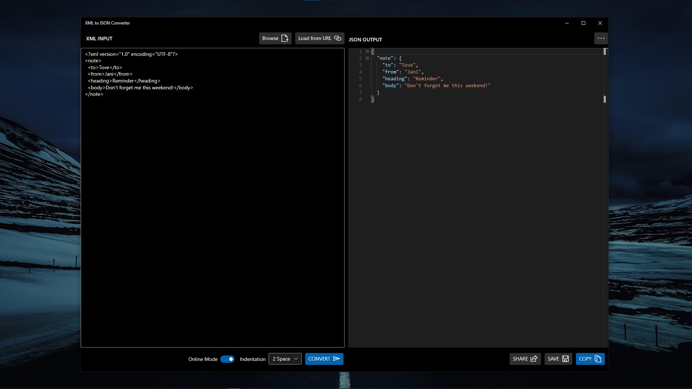
Task: Click the CONVERT button text
Action: [319, 359]
